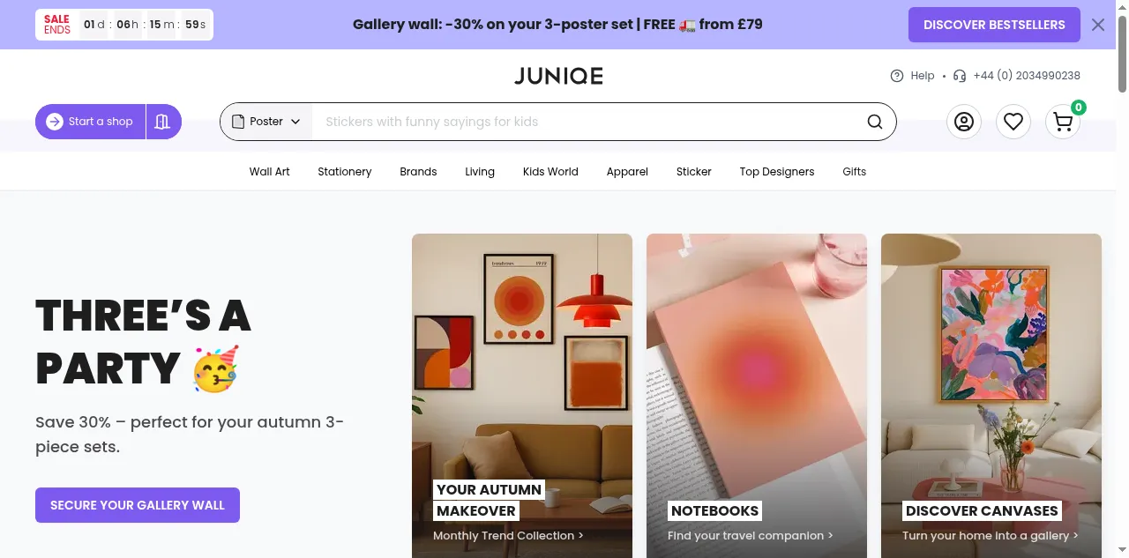The height and width of the screenshot is (558, 1129).
Task: Click the sale ends countdown timer
Action: [124, 25]
